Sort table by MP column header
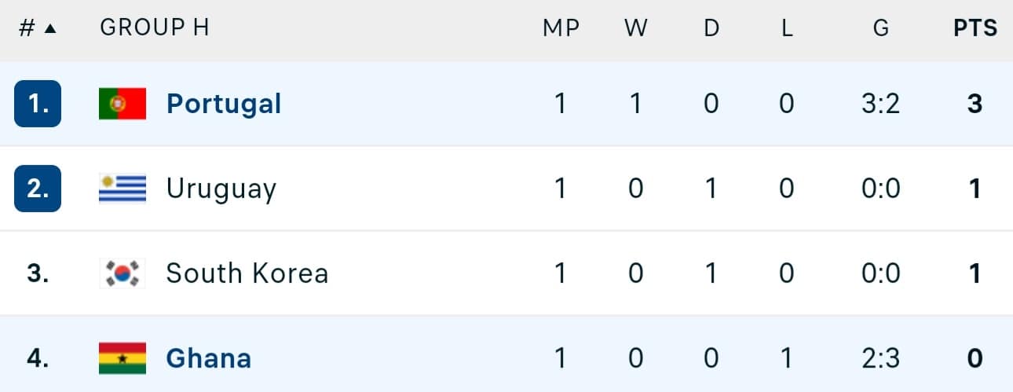The width and height of the screenshot is (1013, 392). [x=561, y=29]
